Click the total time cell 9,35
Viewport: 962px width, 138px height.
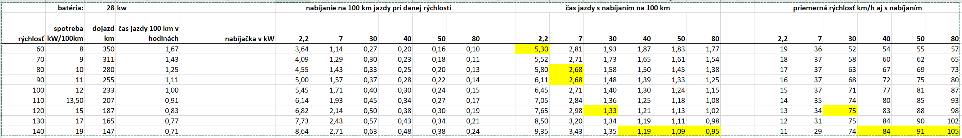[532, 131]
